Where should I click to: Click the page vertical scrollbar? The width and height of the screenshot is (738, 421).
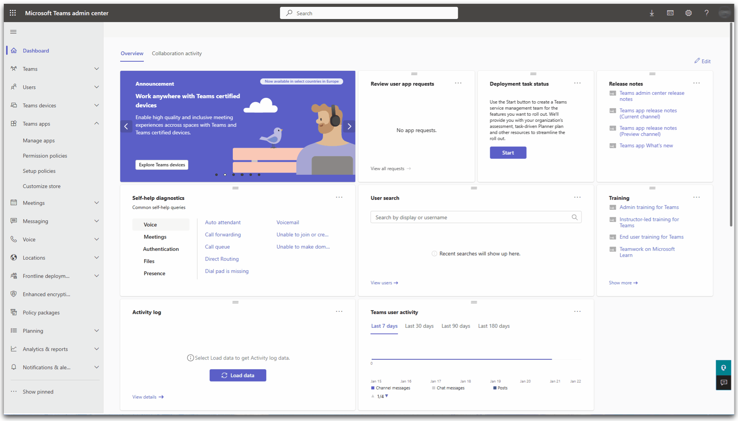pos(731,124)
